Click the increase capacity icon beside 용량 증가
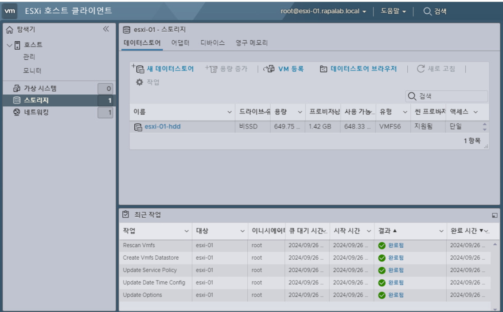503x312 pixels. (x=211, y=69)
